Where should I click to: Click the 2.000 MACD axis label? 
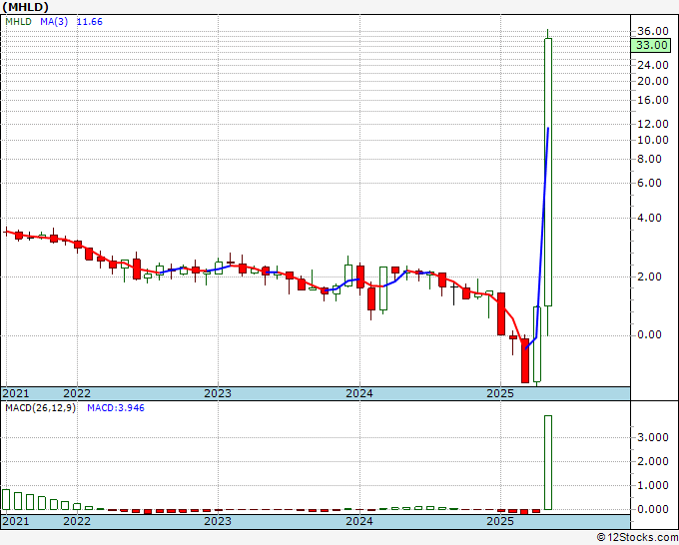653,461
